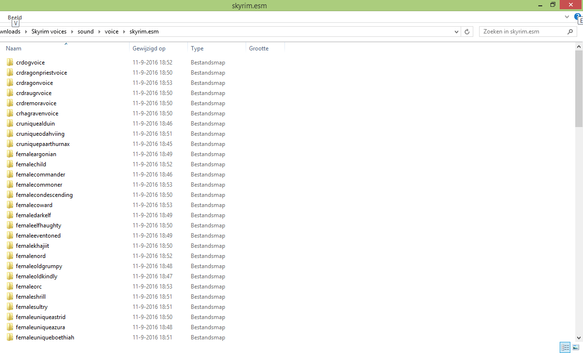The height and width of the screenshot is (353, 583).
Task: Open the address bar history dropdown
Action: point(456,32)
